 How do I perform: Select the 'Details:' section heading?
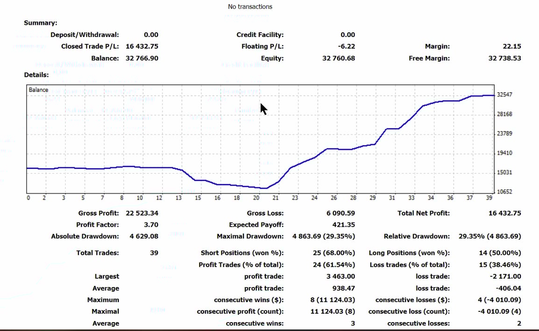[x=36, y=75]
